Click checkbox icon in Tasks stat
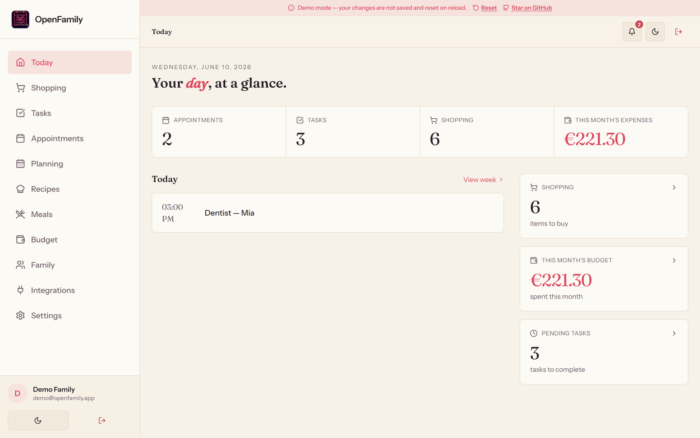The width and height of the screenshot is (700, 438). [300, 120]
